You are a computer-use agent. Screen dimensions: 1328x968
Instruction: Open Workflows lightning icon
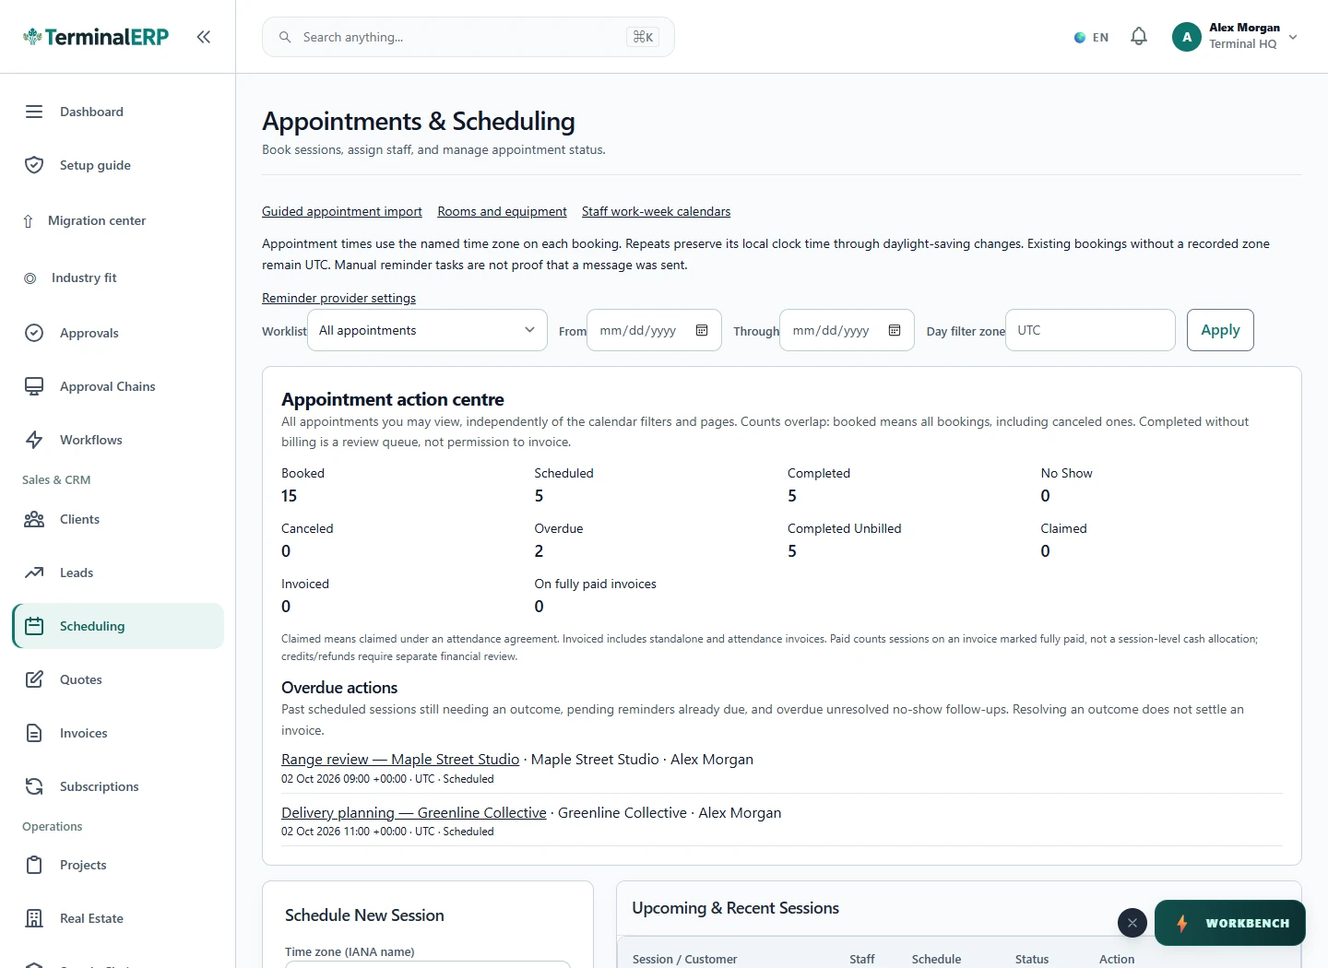pyautogui.click(x=34, y=440)
